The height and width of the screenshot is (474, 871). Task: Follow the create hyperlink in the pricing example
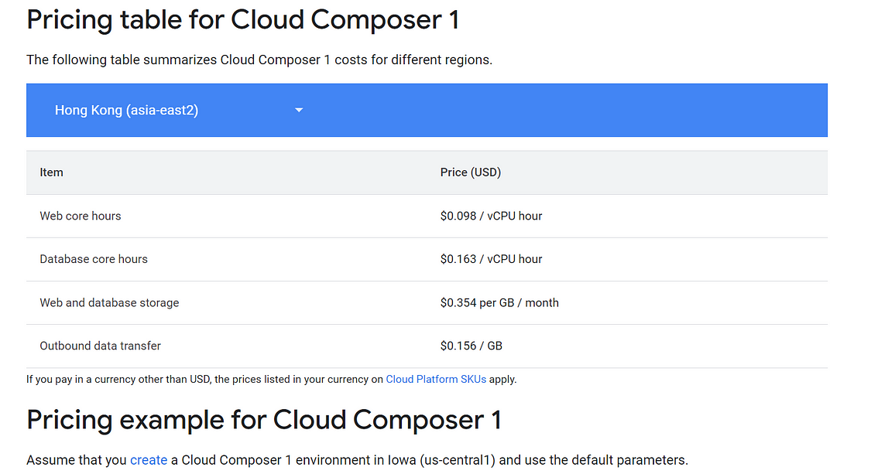pyautogui.click(x=149, y=459)
